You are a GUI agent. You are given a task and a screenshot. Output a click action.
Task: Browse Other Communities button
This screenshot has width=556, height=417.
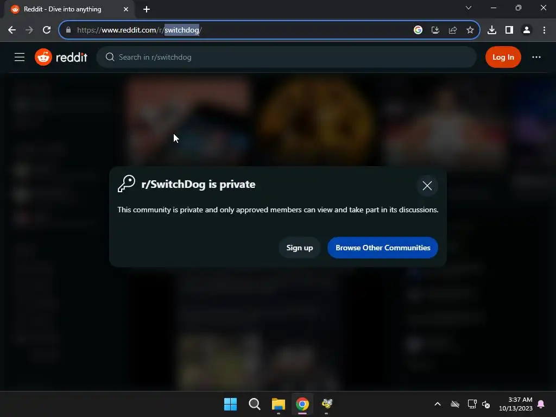point(383,248)
